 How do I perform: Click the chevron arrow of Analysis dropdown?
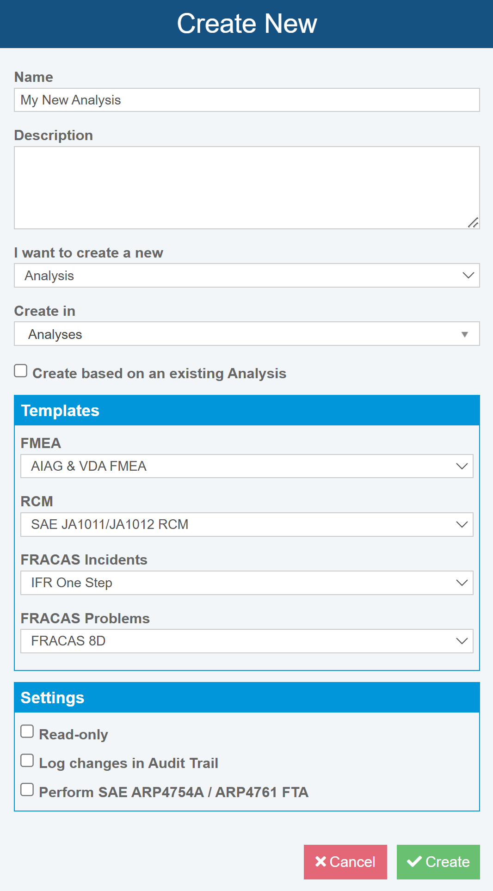468,276
